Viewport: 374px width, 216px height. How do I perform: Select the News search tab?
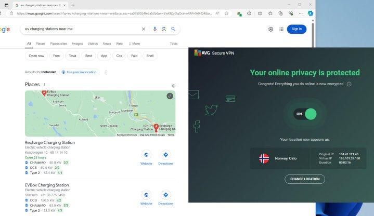click(107, 44)
